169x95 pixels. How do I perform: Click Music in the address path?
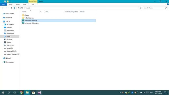tap(28, 8)
